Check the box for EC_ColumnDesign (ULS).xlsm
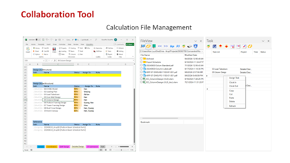Screen dimensions: 290x163 pos(141,79)
